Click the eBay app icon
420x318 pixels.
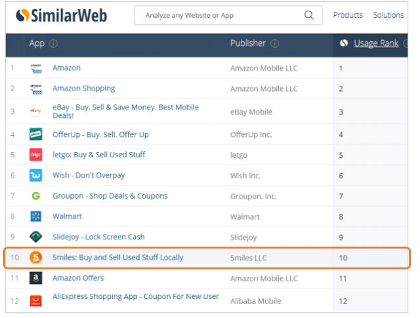[36, 111]
